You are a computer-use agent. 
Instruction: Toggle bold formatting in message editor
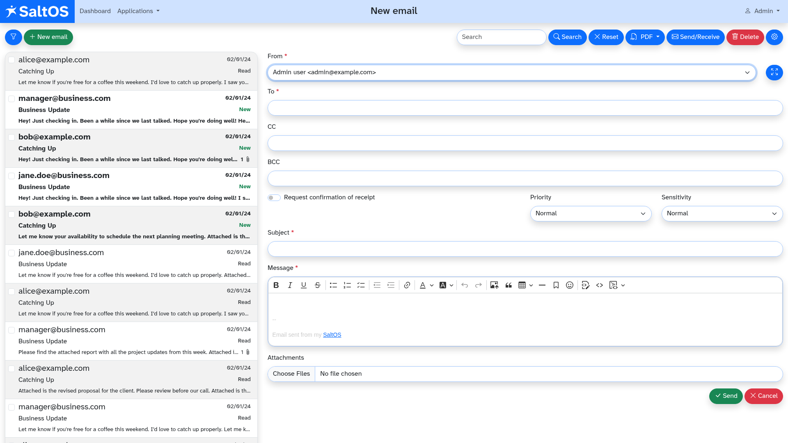pos(276,285)
